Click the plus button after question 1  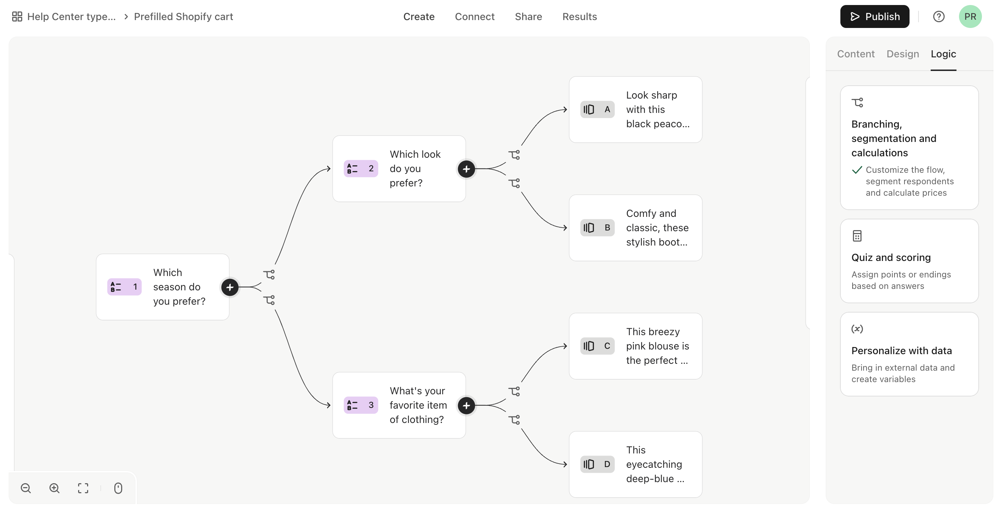pos(230,287)
